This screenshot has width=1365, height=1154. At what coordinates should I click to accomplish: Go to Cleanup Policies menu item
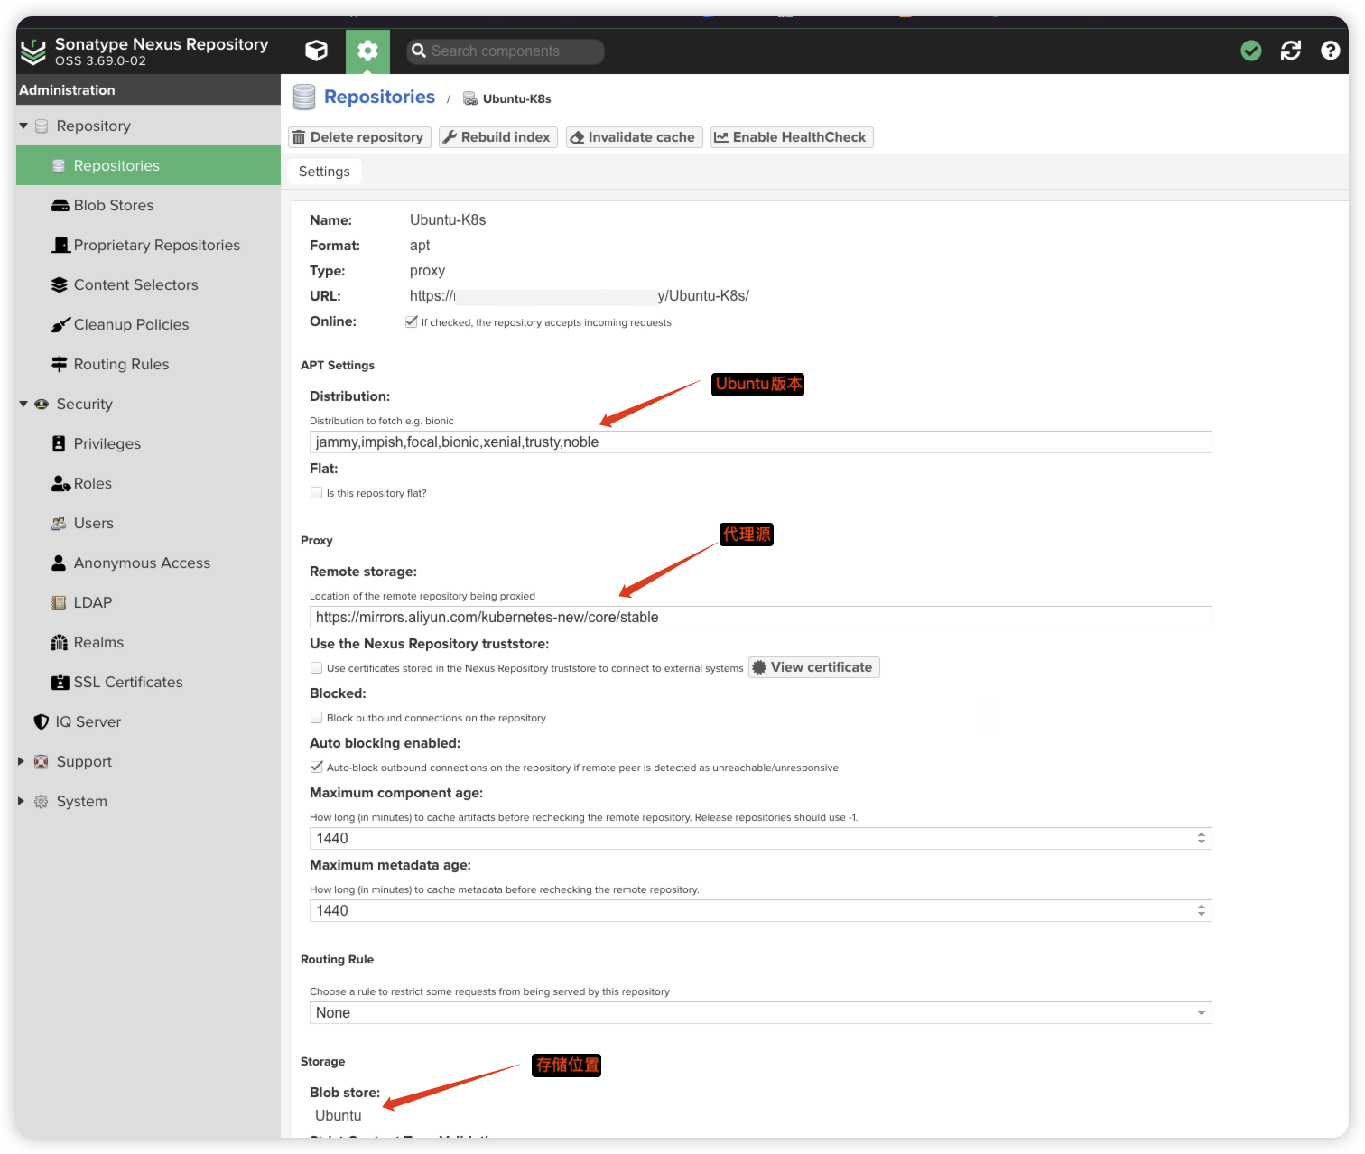pos(148,324)
